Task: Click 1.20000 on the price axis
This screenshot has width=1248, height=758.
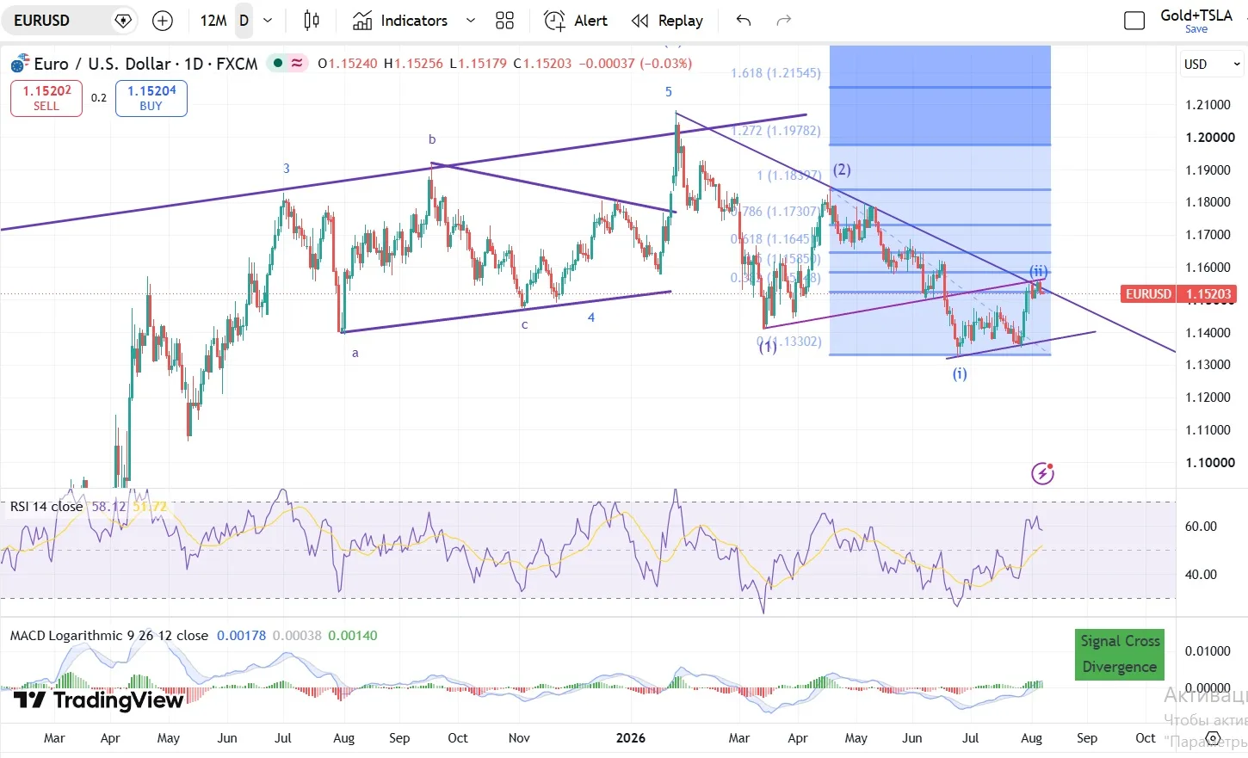Action: 1209,138
